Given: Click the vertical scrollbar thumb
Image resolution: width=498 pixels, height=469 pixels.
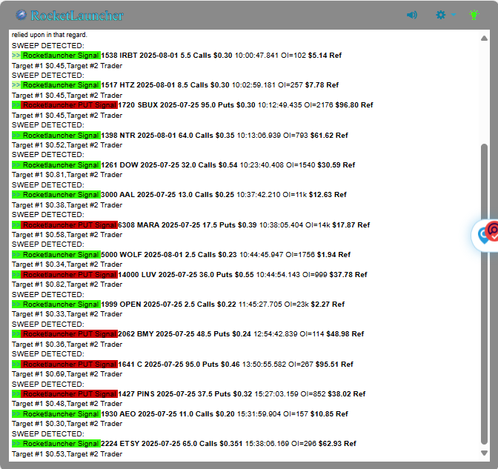Looking at the screenshot, I should [x=484, y=294].
